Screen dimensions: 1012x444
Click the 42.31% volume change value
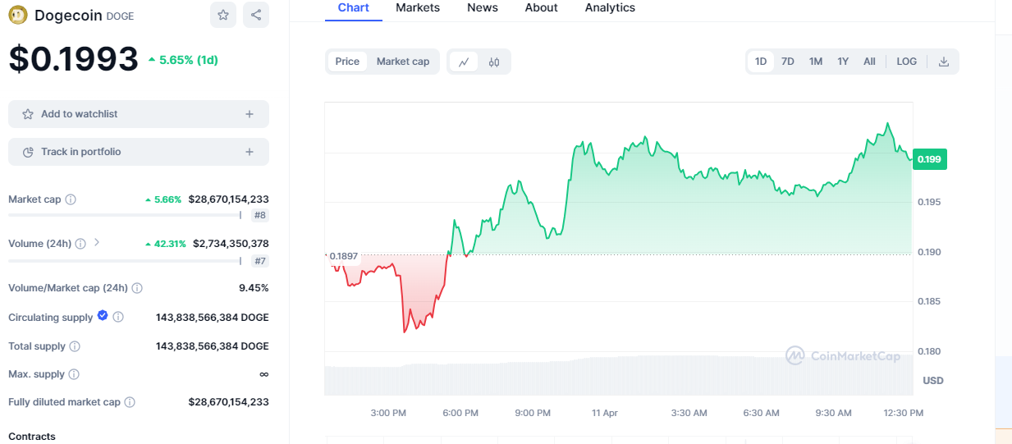point(165,244)
